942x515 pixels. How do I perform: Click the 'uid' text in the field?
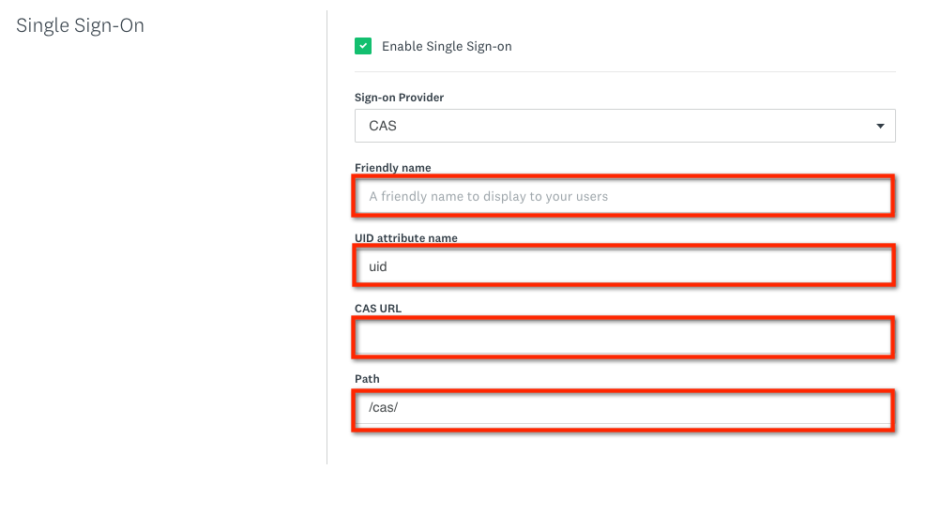(x=378, y=266)
